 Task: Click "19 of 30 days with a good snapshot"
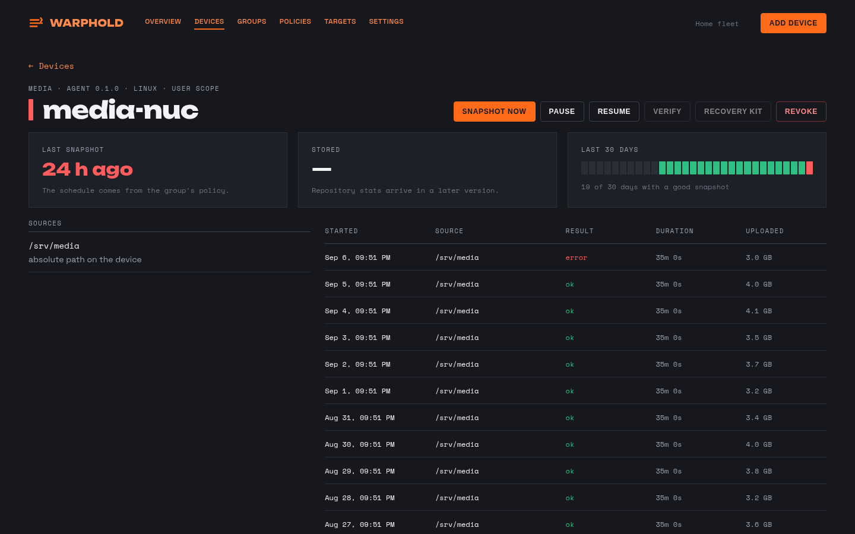coord(655,187)
